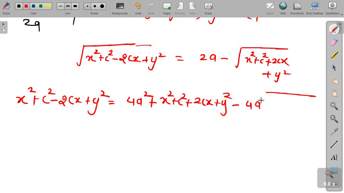
Task: Pick the green pen color
Action: click(x=40, y=6)
